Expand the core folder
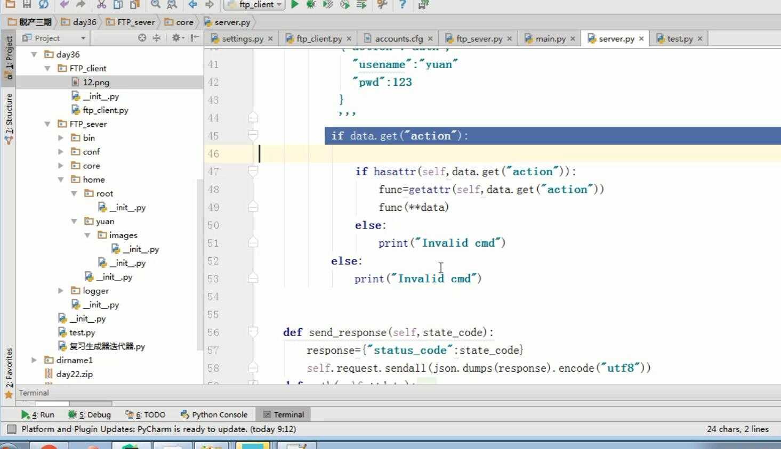The height and width of the screenshot is (449, 781). 61,166
